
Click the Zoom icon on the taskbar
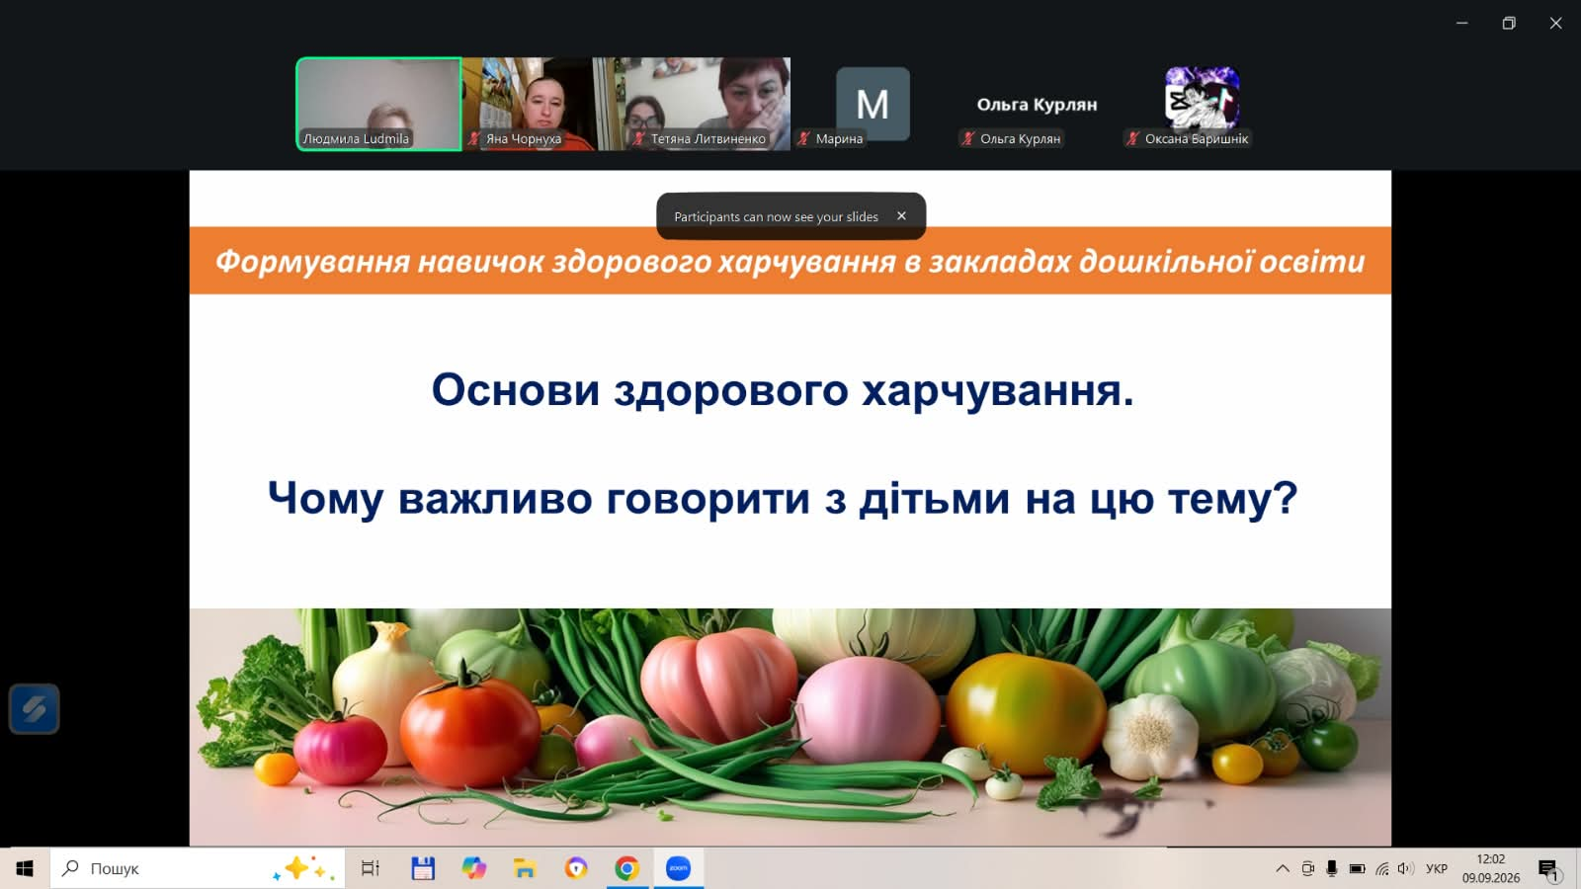[678, 868]
